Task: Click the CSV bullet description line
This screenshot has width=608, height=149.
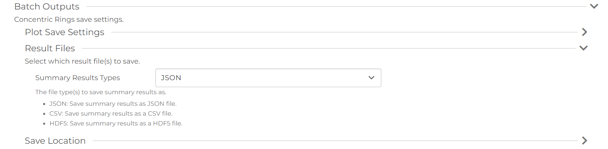Action: [111, 114]
